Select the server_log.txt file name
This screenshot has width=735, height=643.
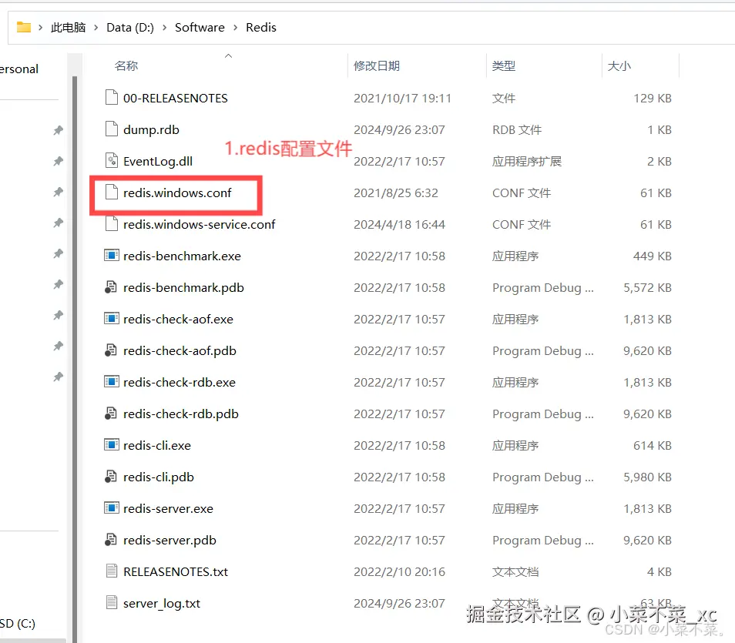[x=161, y=604]
